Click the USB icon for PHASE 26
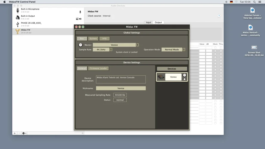Viewport: 265px width, 149px height. pos(18,24)
